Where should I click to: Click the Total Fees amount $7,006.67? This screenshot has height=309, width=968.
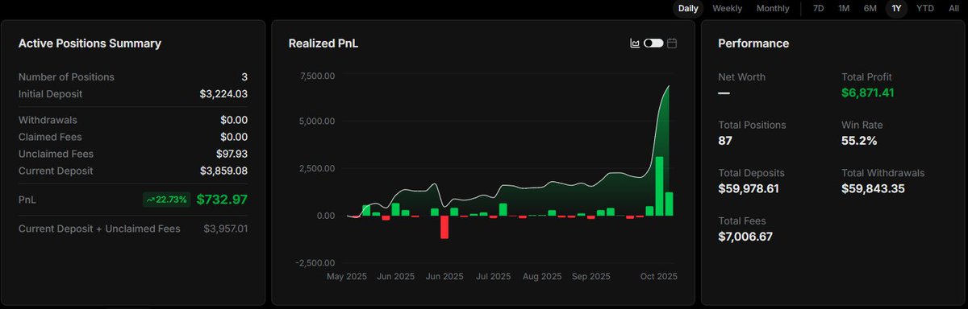(746, 237)
